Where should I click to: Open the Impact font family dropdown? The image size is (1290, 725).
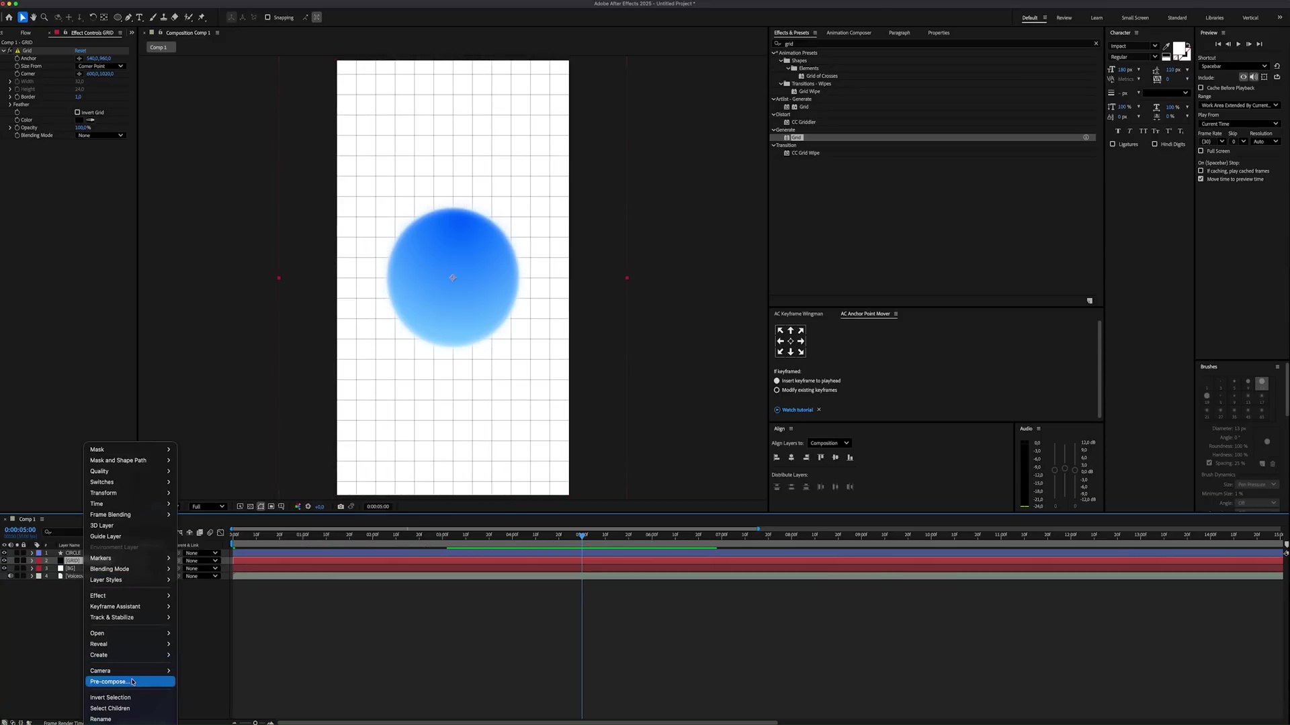tap(1133, 46)
